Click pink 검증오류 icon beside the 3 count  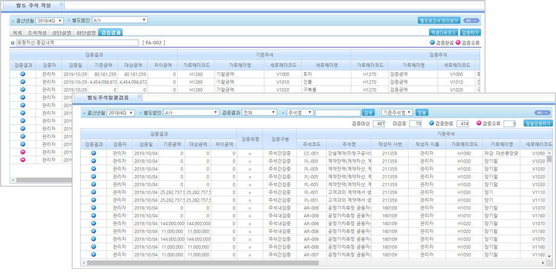click(x=479, y=123)
